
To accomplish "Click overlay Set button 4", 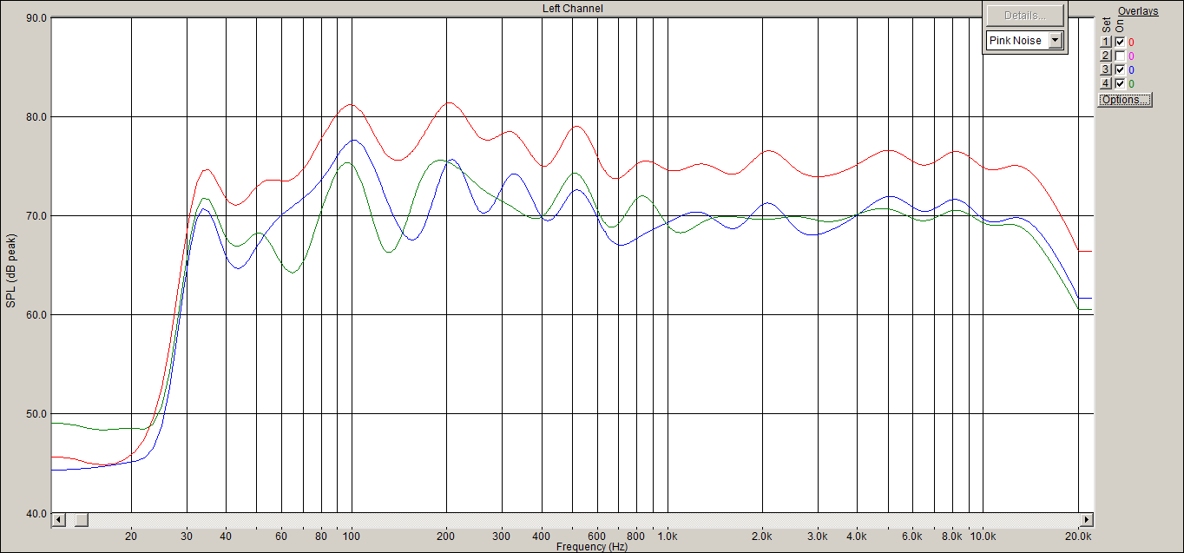I will [1106, 83].
